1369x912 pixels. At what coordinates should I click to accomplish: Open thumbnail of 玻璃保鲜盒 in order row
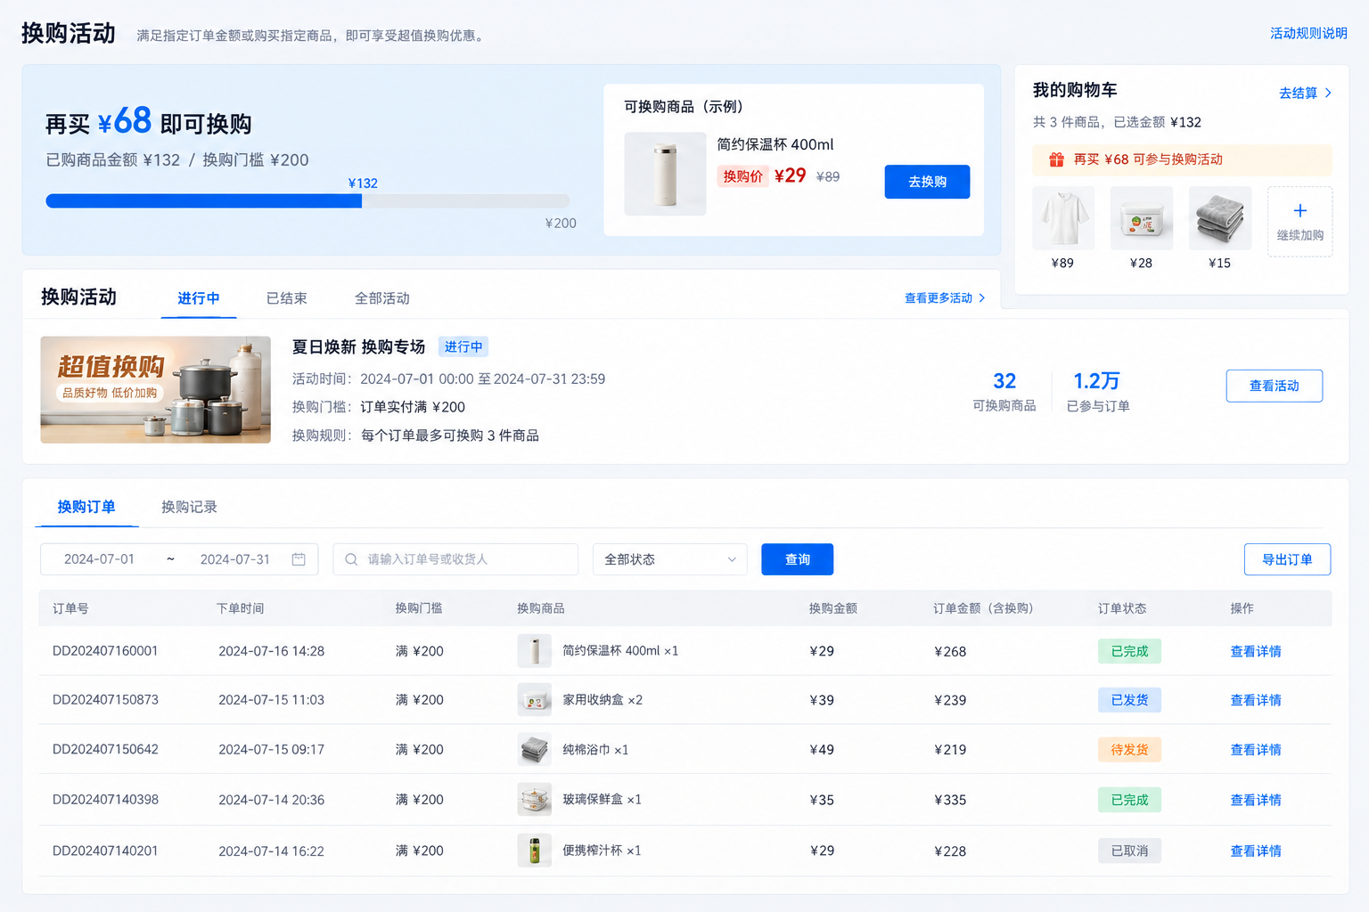tap(535, 800)
